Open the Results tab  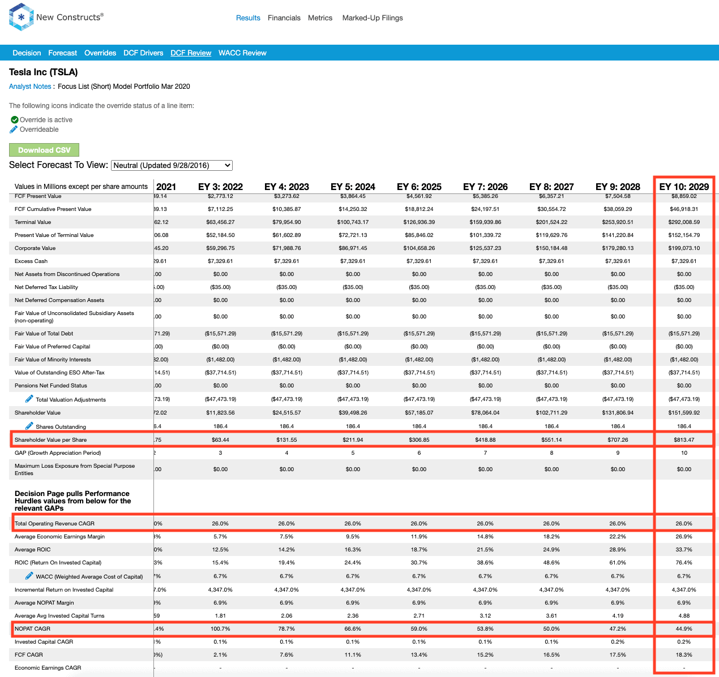coord(248,18)
